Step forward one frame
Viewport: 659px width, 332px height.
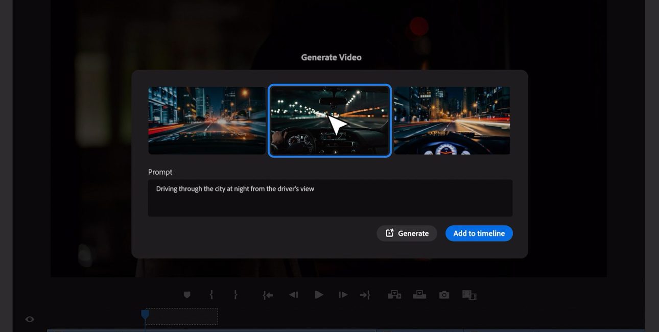coord(343,295)
